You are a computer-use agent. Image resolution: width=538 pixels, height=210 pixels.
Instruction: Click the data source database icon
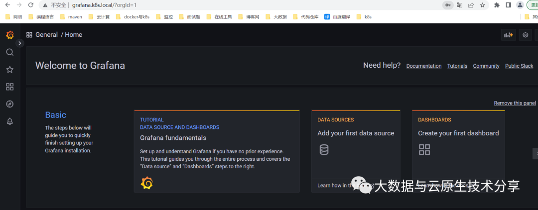click(324, 149)
